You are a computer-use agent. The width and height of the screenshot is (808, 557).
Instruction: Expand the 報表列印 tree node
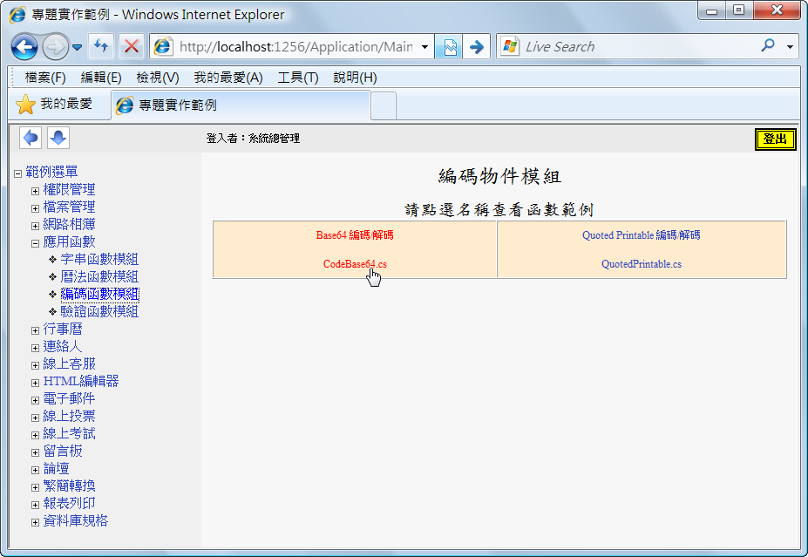35,505
